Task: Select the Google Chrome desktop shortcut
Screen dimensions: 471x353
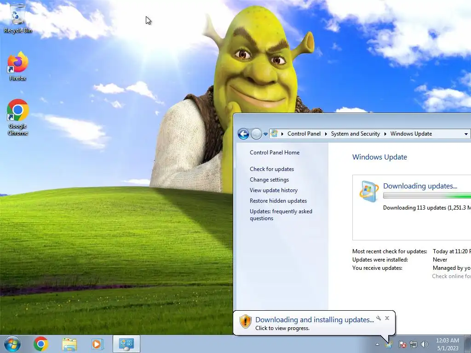Action: 18,117
